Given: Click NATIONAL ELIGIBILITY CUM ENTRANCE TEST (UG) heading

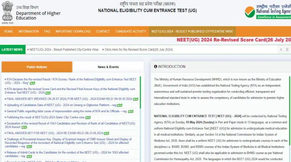Looking at the screenshot, I should 148,11.
